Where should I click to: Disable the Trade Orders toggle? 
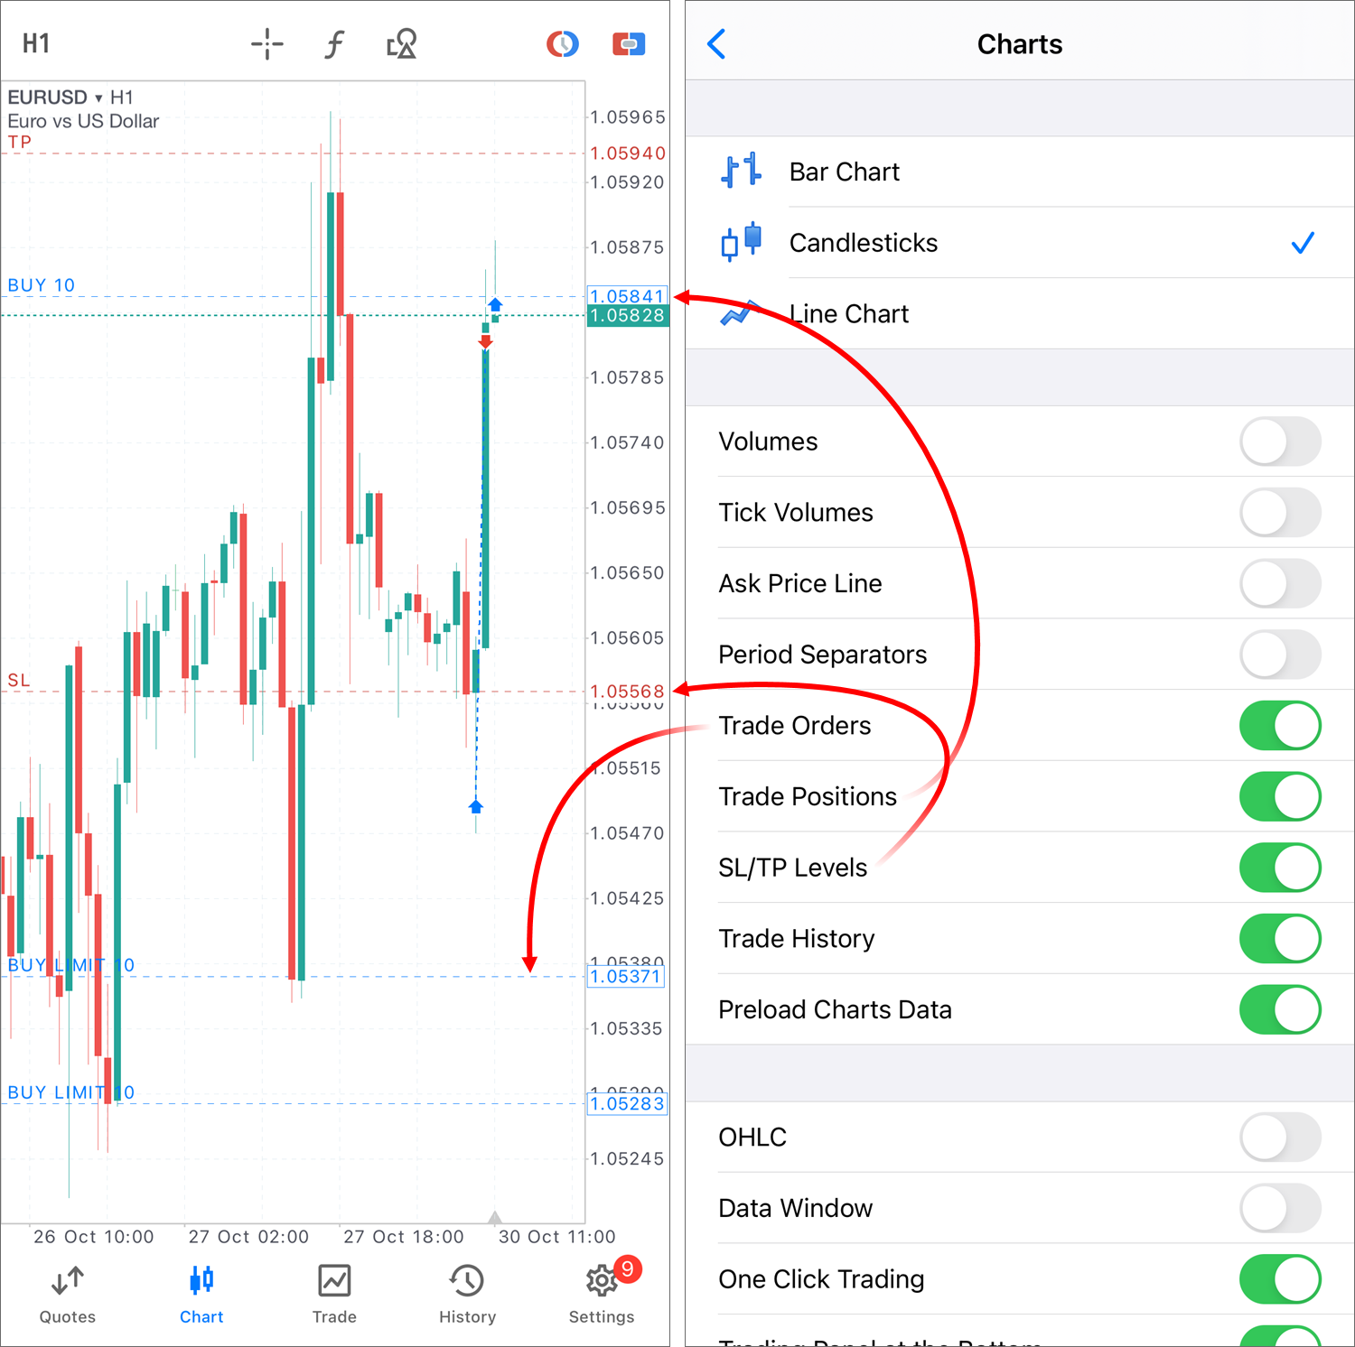coord(1280,725)
